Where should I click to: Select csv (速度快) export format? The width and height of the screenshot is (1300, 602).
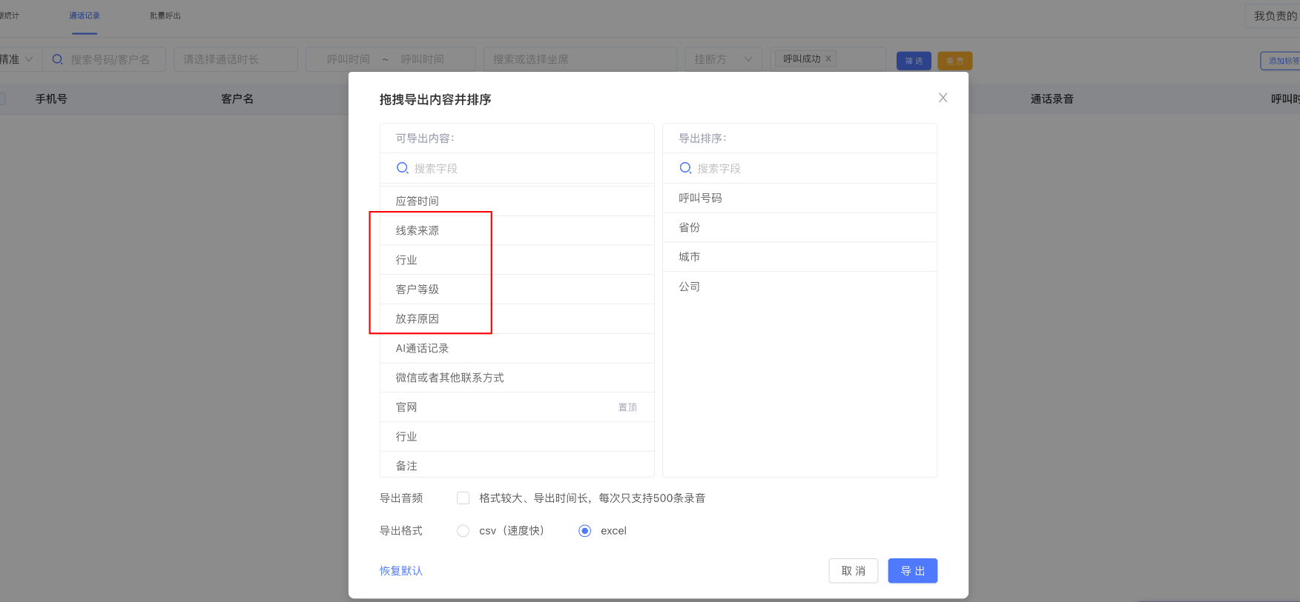(463, 531)
